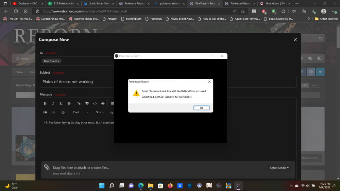Open the Collections icon in browser toolbar
Image resolution: width=340 pixels, height=191 pixels.
point(304,11)
